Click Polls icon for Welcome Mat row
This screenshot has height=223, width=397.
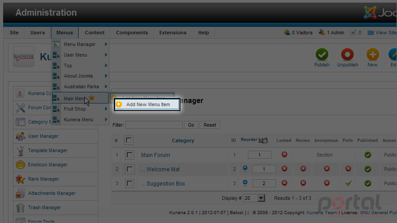pyautogui.click(x=348, y=169)
